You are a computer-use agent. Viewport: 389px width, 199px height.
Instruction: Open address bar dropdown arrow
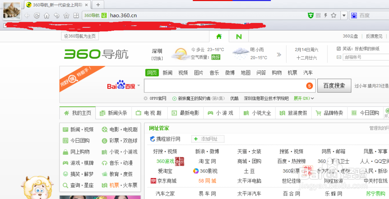(x=343, y=15)
